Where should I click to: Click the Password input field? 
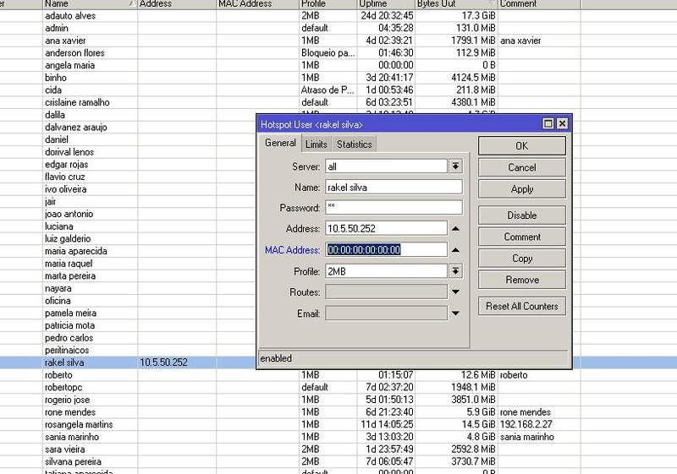(394, 208)
